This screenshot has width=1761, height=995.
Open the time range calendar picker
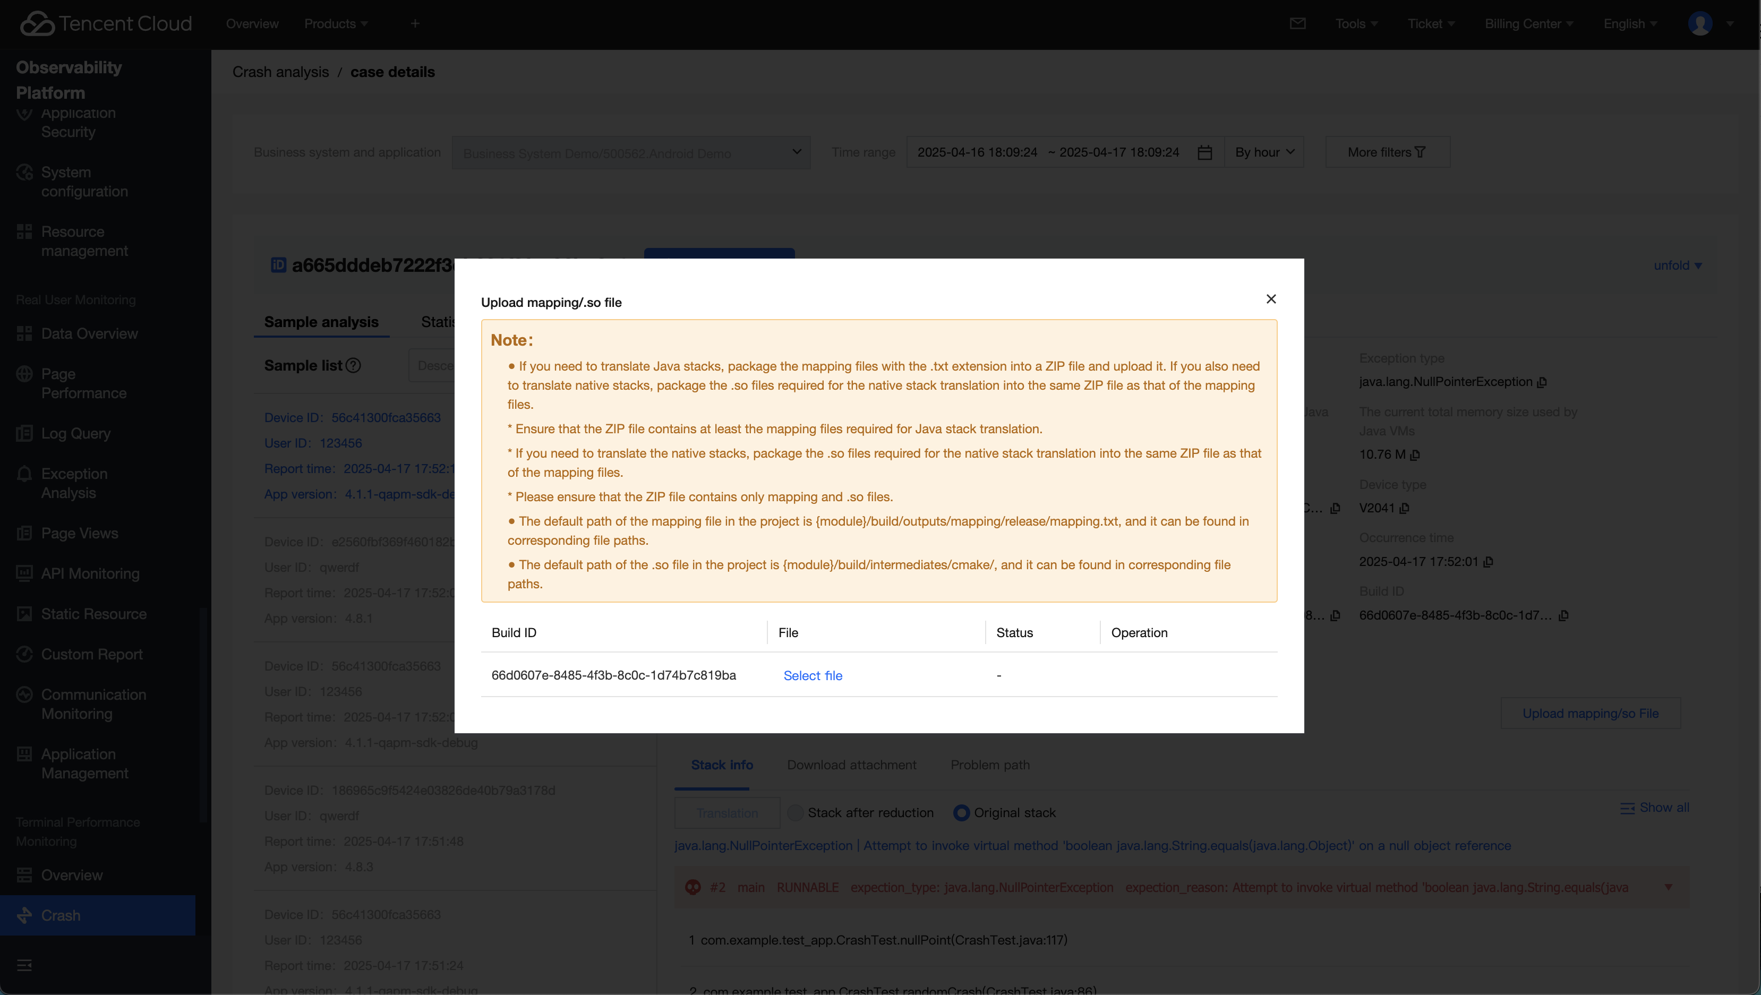point(1204,152)
